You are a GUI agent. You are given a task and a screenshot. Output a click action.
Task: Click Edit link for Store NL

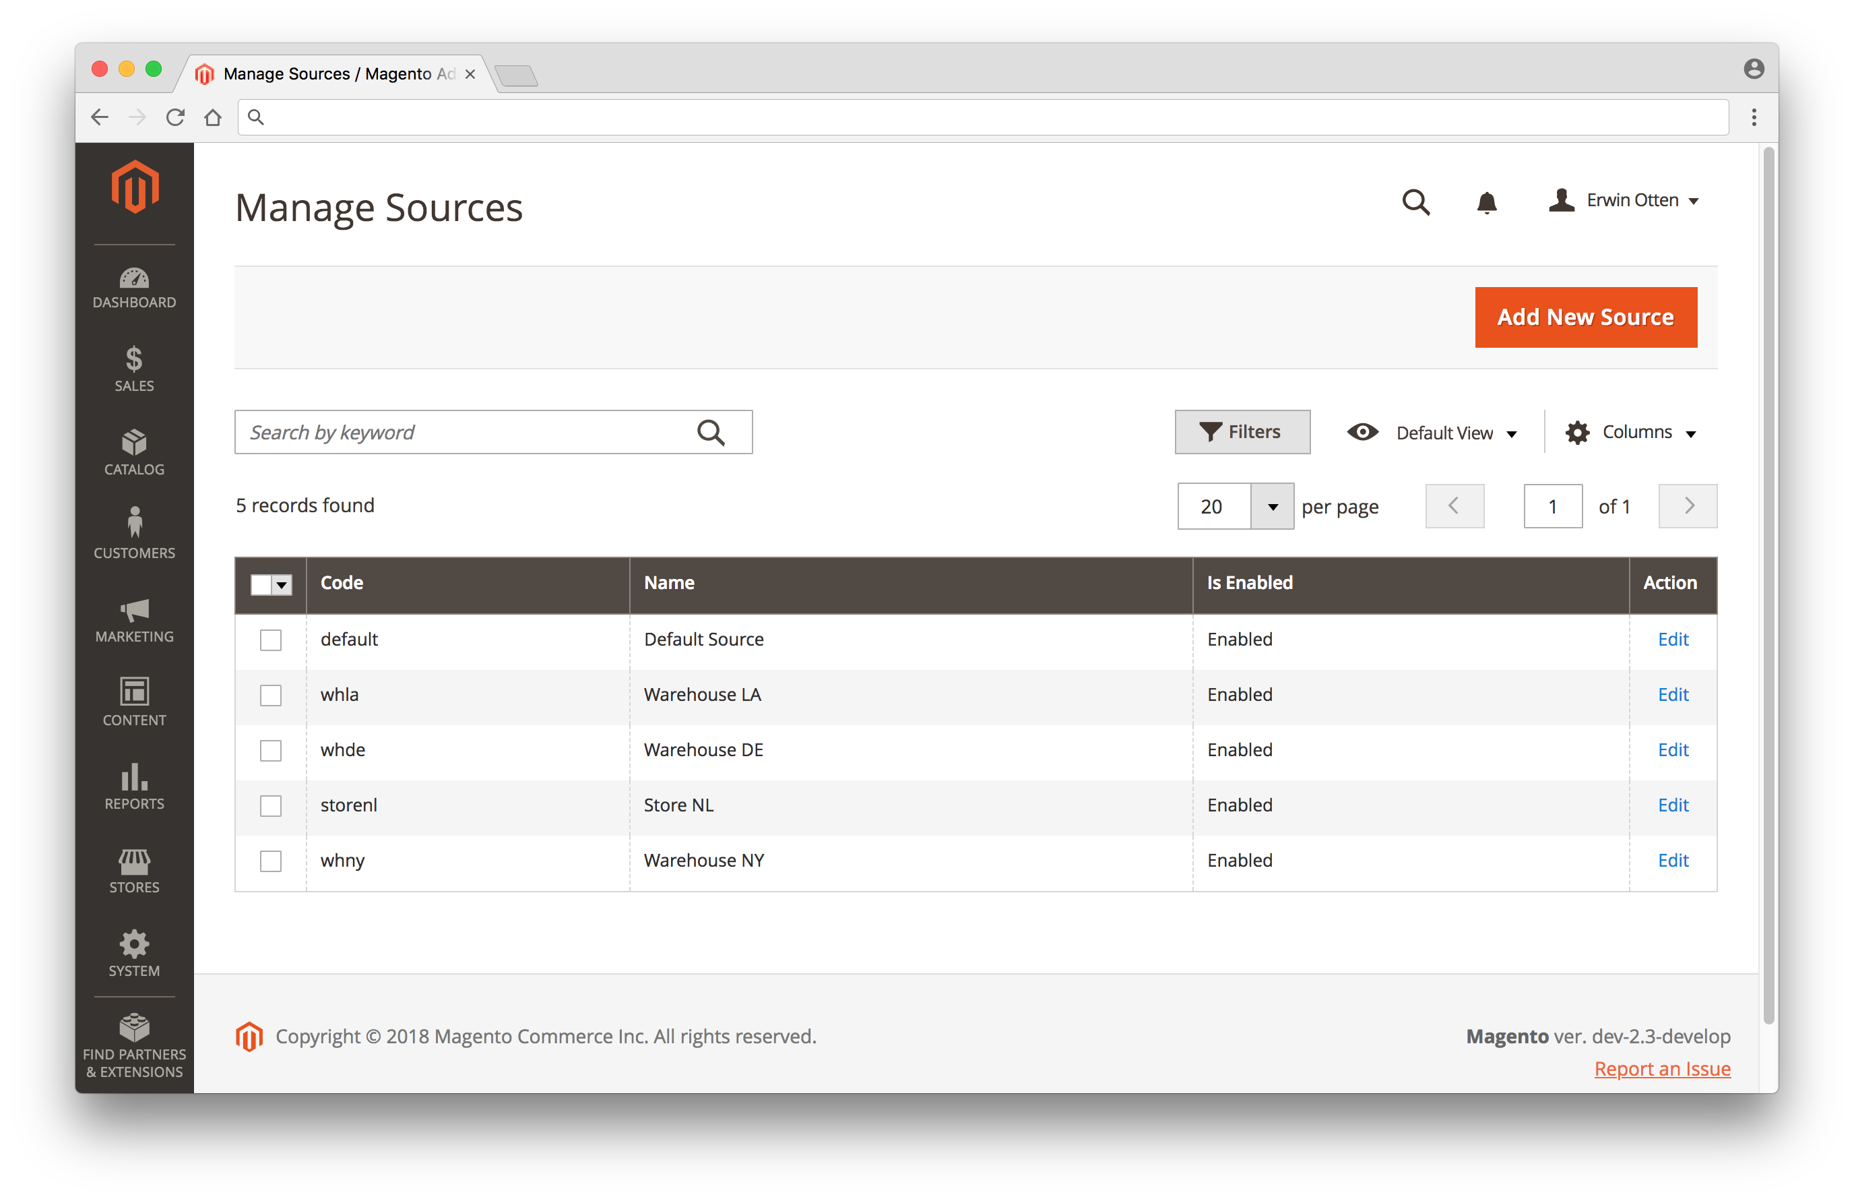pos(1673,806)
